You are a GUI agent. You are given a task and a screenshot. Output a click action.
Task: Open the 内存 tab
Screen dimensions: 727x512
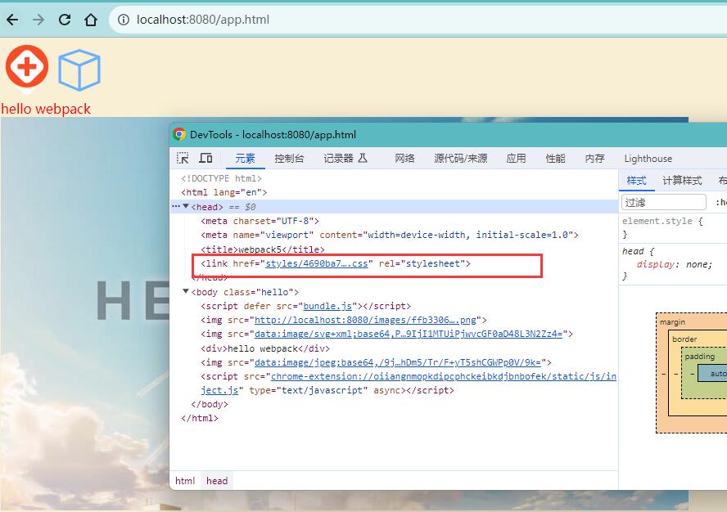point(595,159)
